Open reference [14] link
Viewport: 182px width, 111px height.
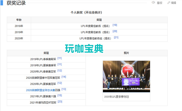tap(64, 77)
